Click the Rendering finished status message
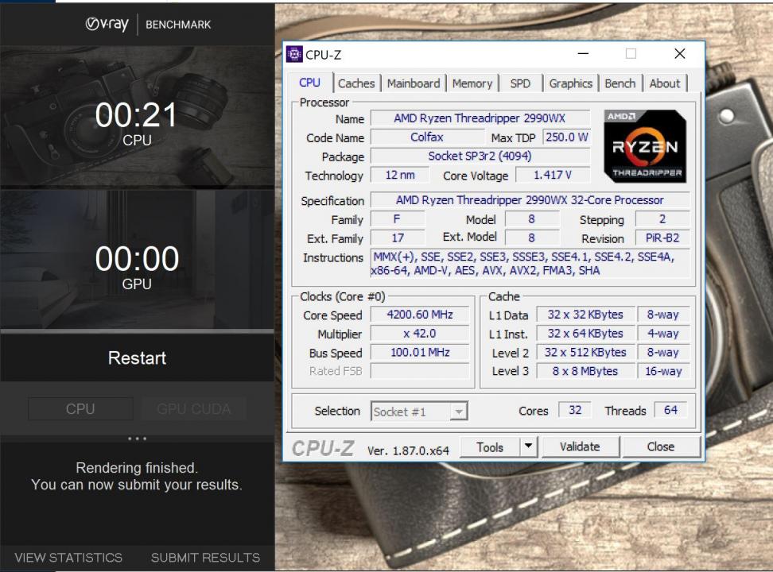Viewport: 773px width, 572px height. tap(137, 476)
